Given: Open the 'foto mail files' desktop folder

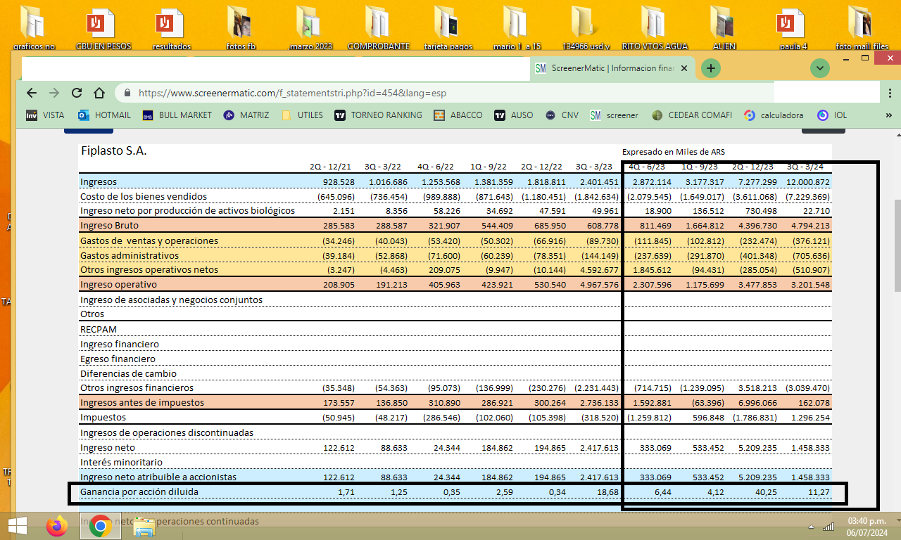Looking at the screenshot, I should coord(862,27).
